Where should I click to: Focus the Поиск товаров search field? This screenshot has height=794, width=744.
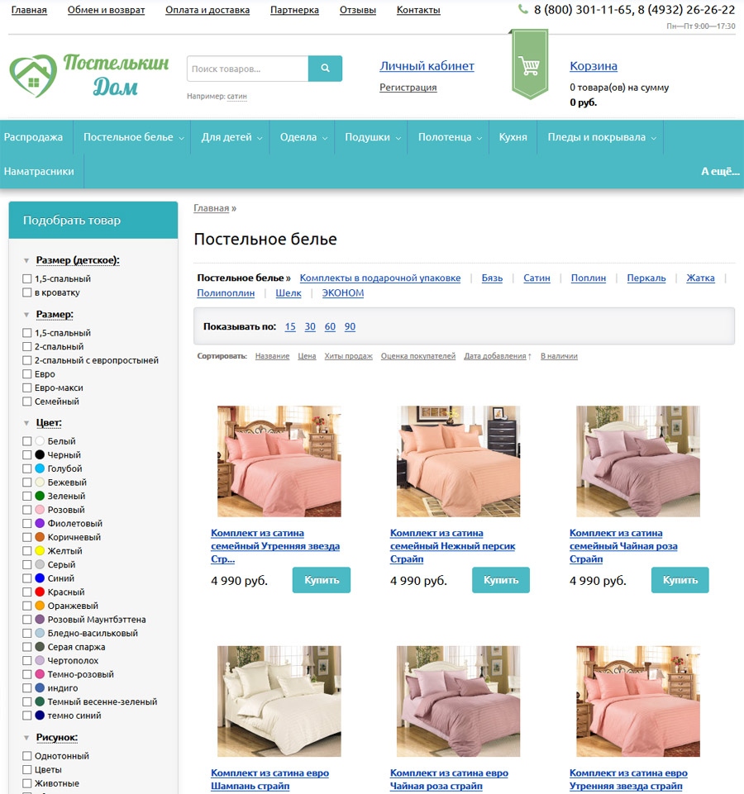click(x=247, y=69)
